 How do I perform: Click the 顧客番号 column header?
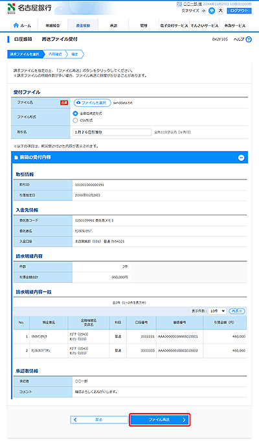(180, 323)
